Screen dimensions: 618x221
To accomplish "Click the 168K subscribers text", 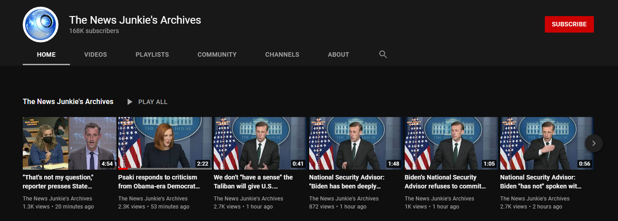I will pyautogui.click(x=94, y=31).
